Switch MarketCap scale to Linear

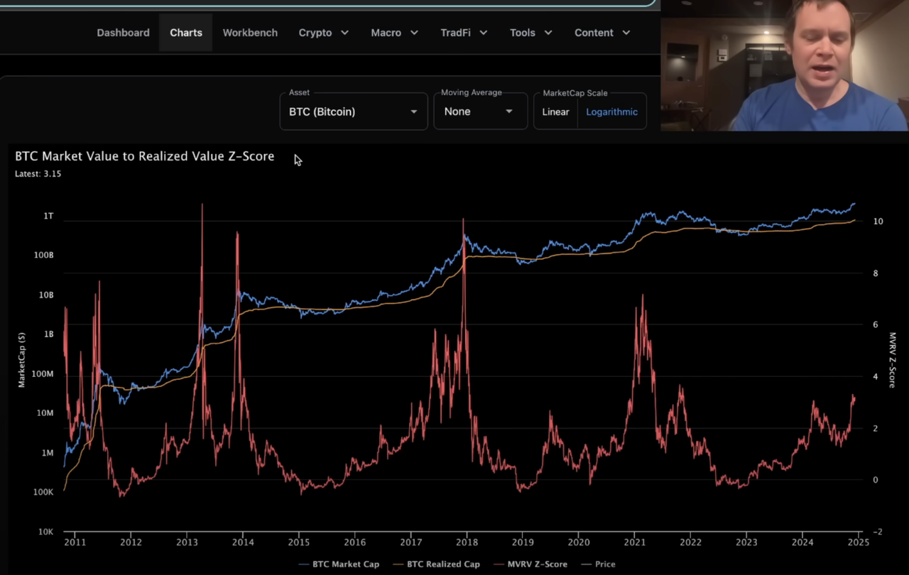(x=556, y=111)
